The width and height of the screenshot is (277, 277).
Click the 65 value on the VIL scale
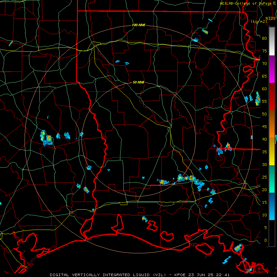264,76
